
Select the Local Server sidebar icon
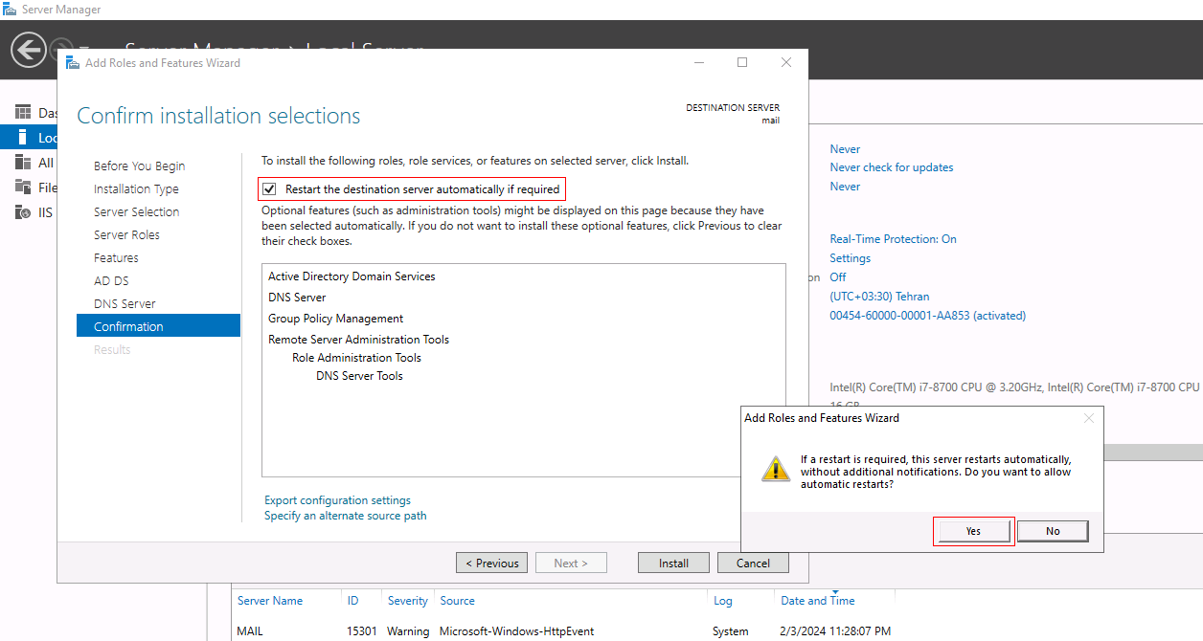[23, 138]
